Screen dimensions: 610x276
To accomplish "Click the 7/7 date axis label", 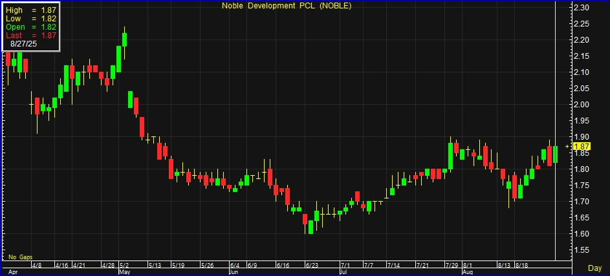I will (x=369, y=266).
